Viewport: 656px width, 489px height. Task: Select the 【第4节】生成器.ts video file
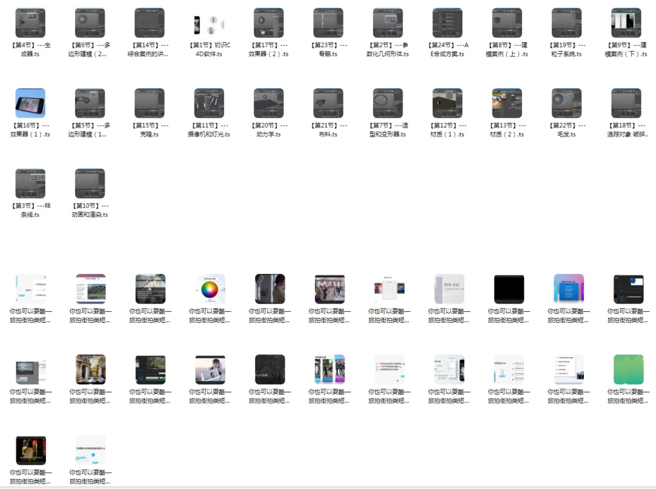click(30, 23)
